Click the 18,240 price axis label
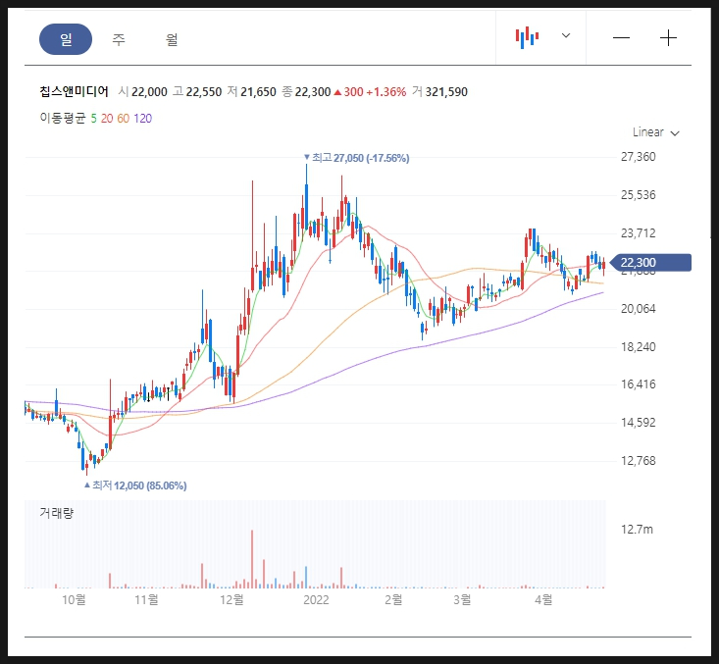 tap(638, 346)
